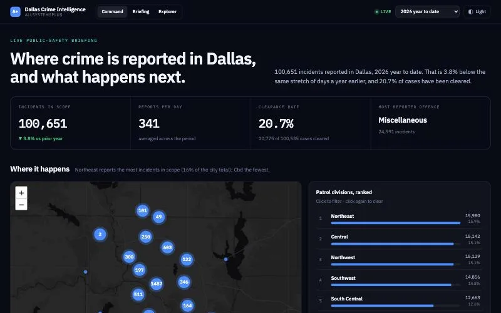Zoom in on the map
The image size is (501, 313).
[x=21, y=193]
